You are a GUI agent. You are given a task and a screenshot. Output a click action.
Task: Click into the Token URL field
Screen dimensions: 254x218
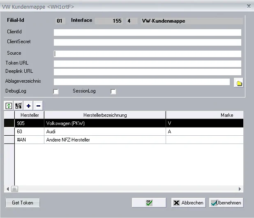(x=148, y=64)
